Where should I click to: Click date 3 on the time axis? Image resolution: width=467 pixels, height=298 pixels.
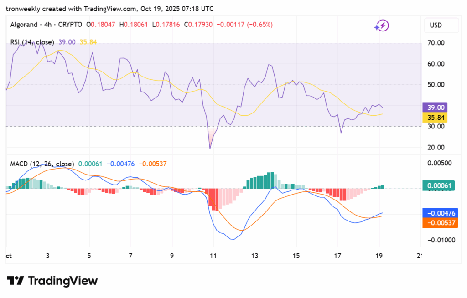(48, 256)
